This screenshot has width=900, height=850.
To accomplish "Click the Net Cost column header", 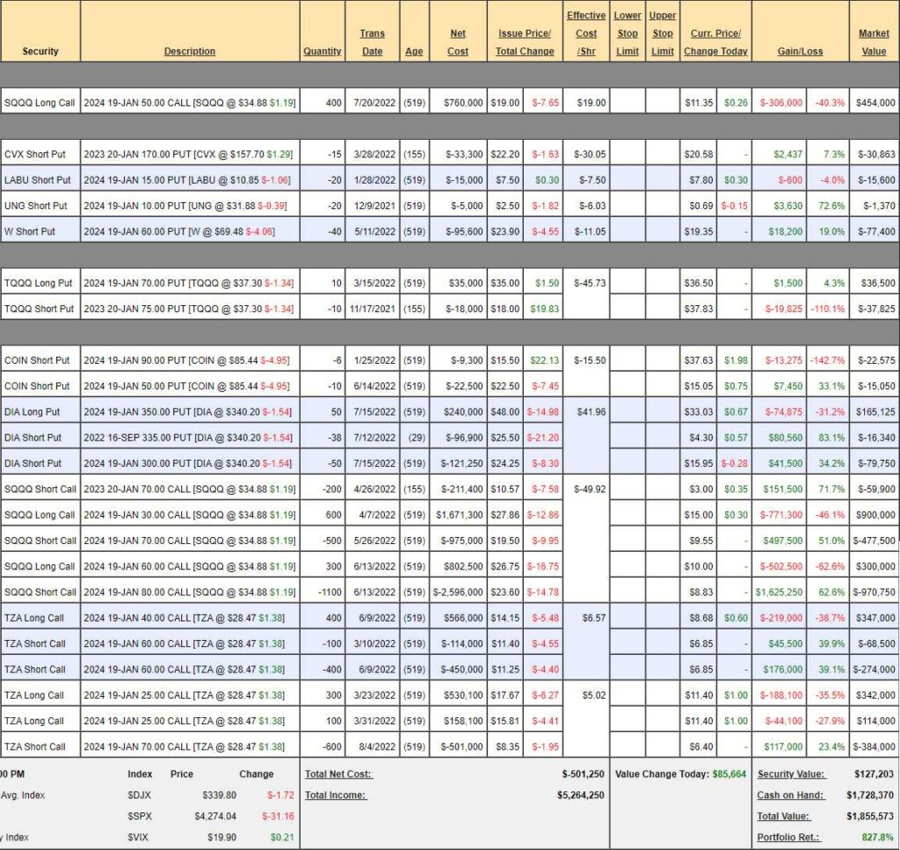I will click(458, 42).
